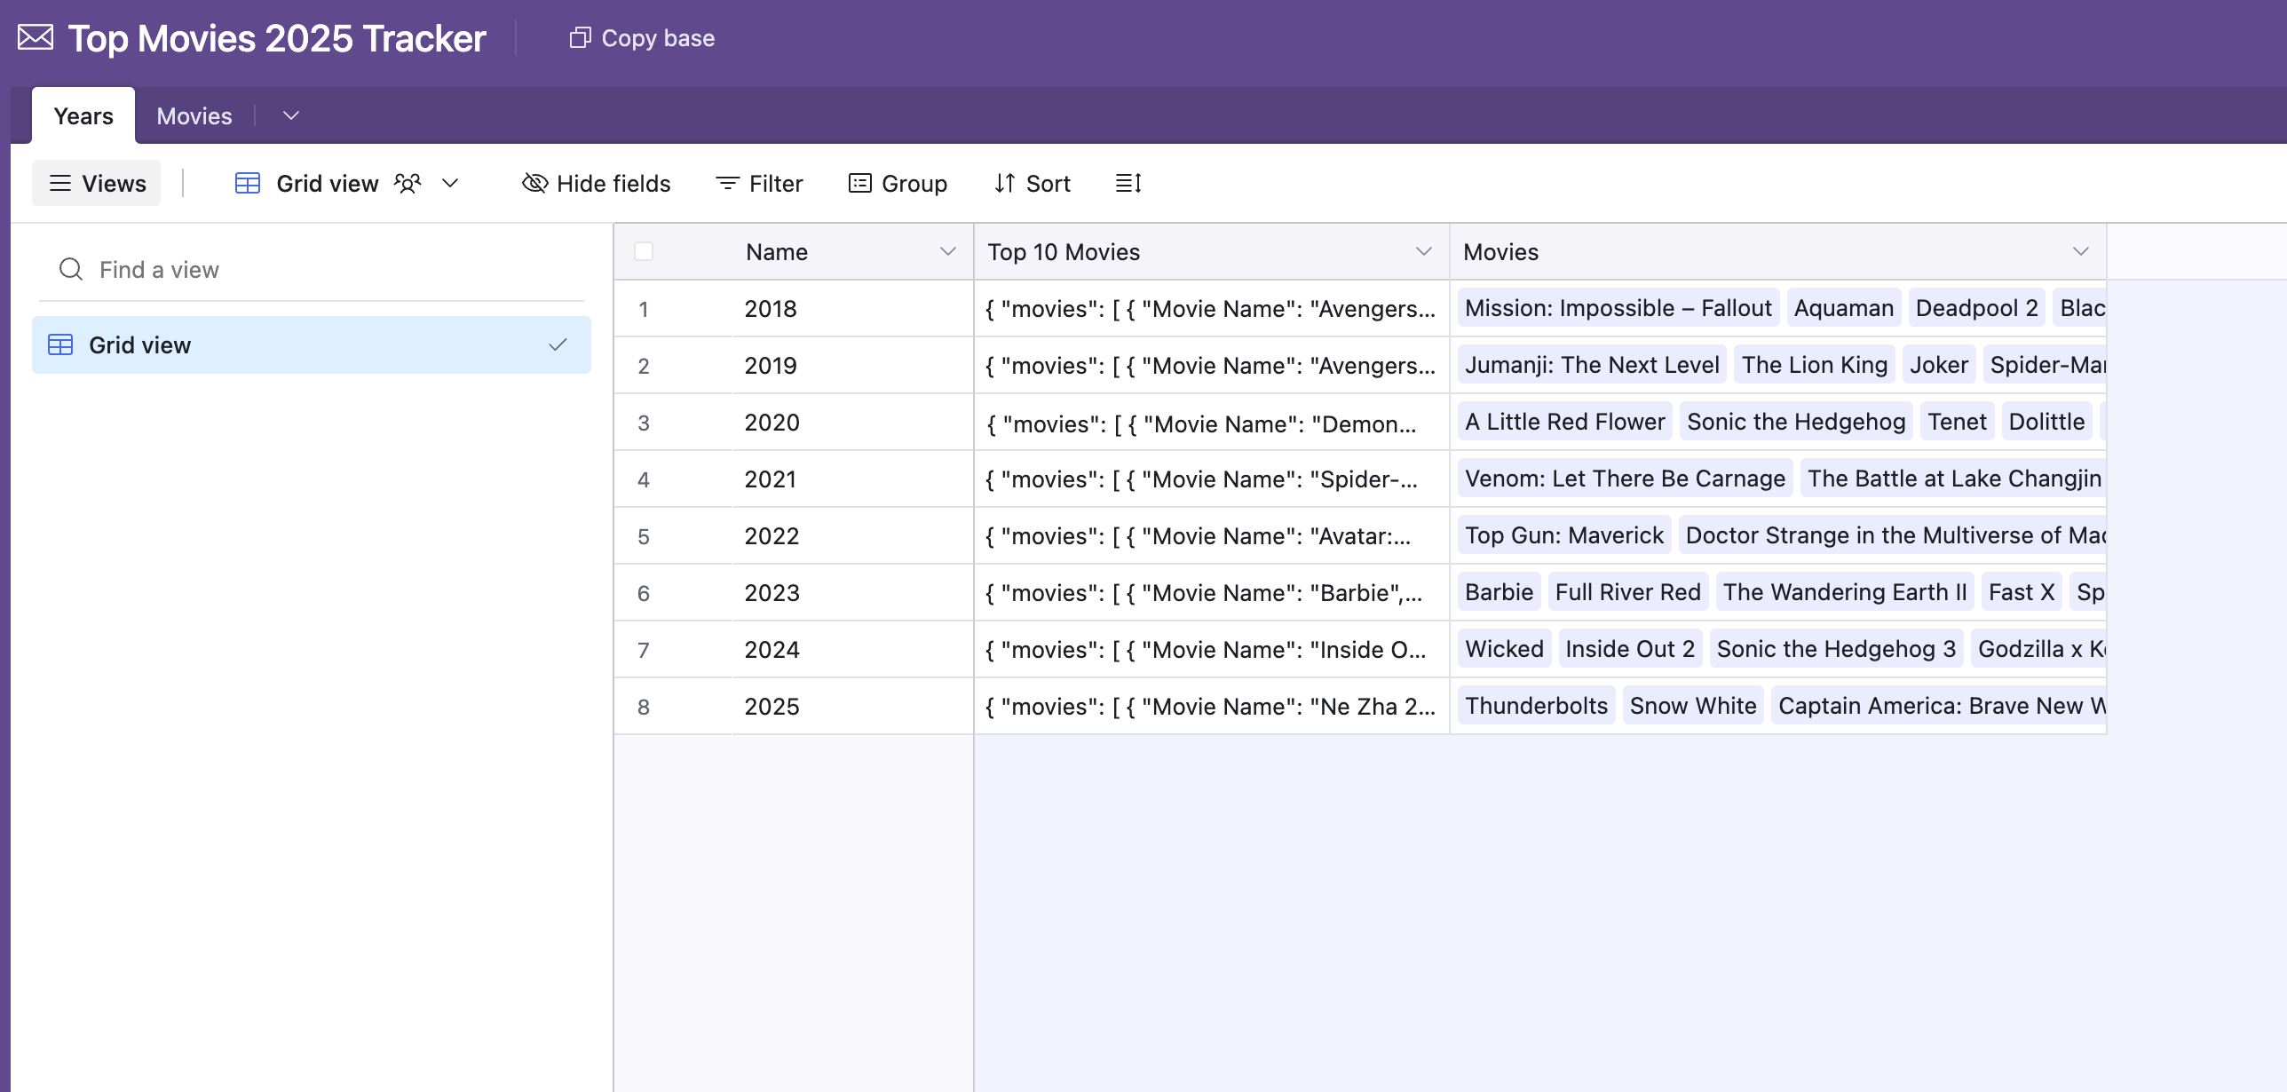The image size is (2287, 1092).
Task: Click the crossed-eye Hide fields icon
Action: (x=534, y=183)
